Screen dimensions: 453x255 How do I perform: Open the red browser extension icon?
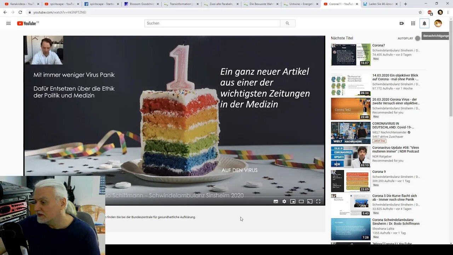point(430,12)
